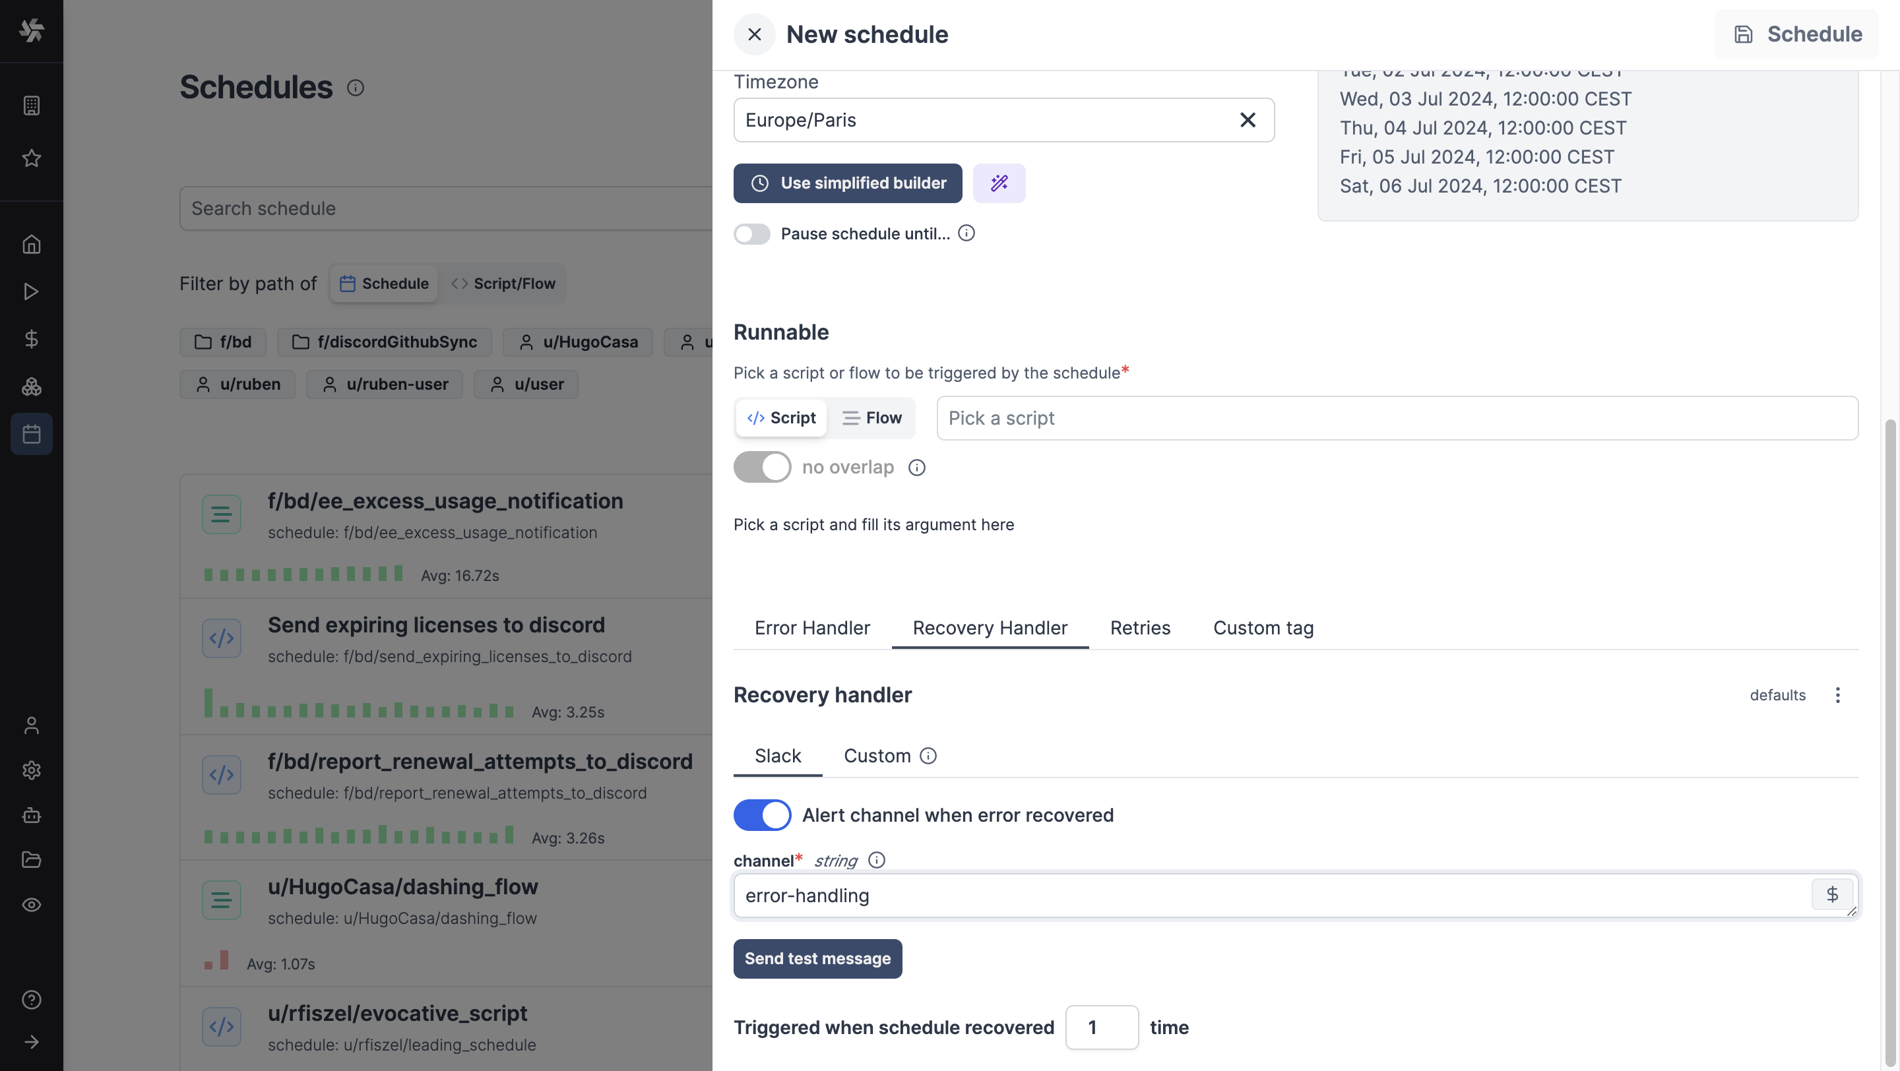Switch to the Error Handler tab

click(812, 628)
